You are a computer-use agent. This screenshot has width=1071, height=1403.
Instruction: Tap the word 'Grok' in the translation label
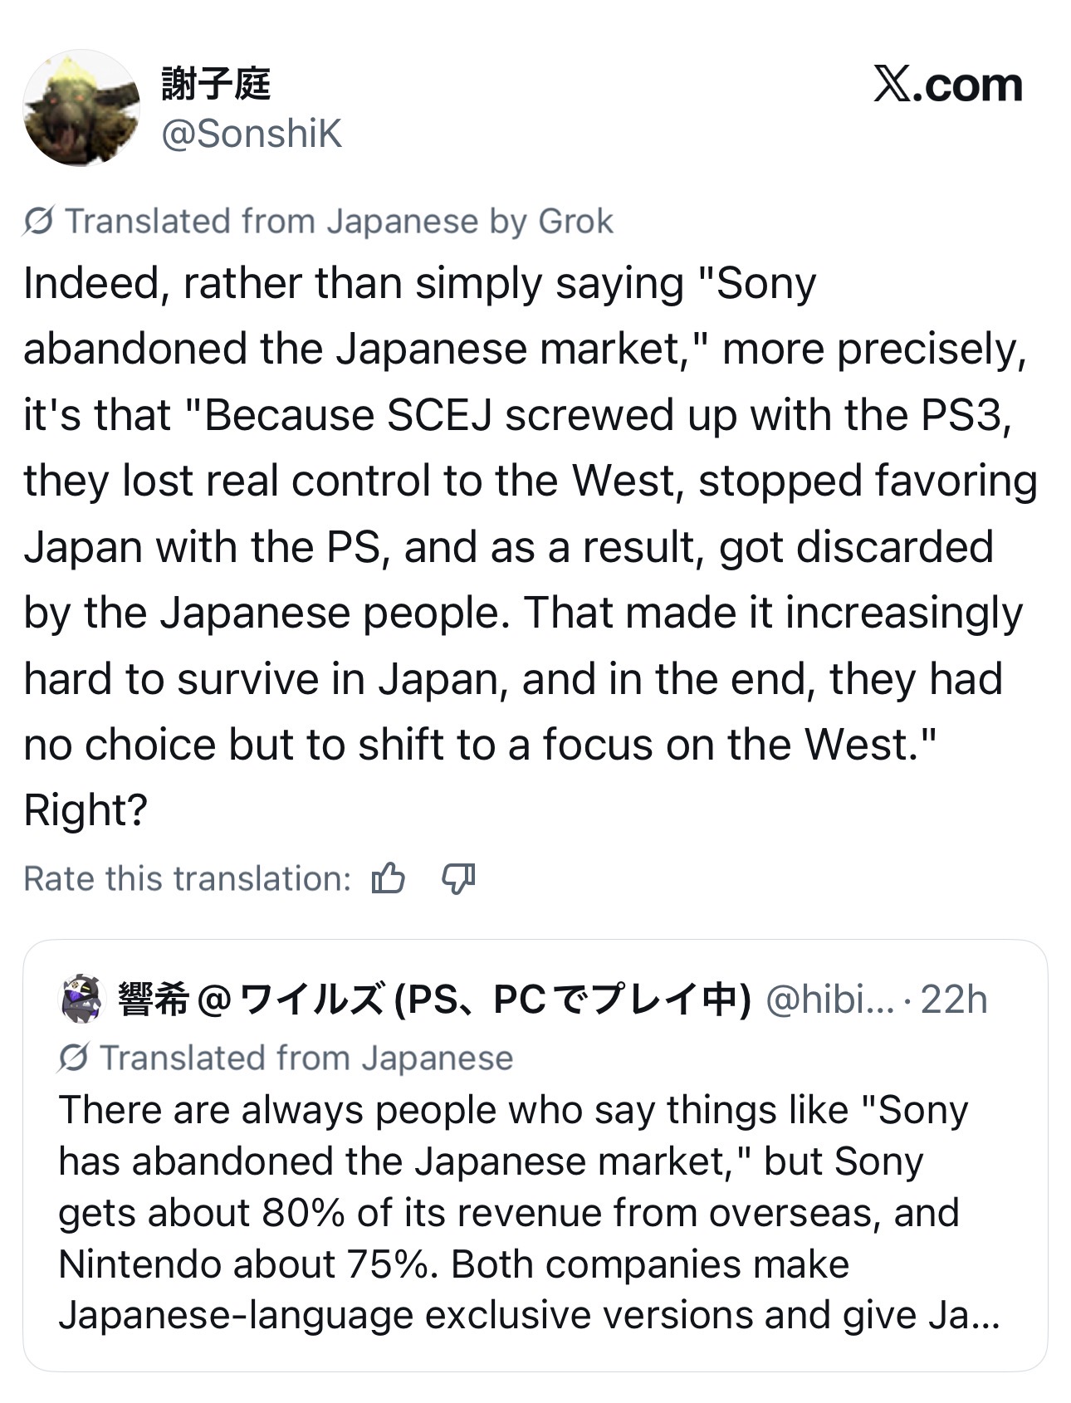point(575,222)
